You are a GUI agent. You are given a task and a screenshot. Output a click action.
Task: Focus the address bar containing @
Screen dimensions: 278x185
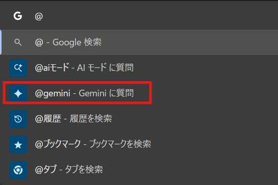[139, 16]
